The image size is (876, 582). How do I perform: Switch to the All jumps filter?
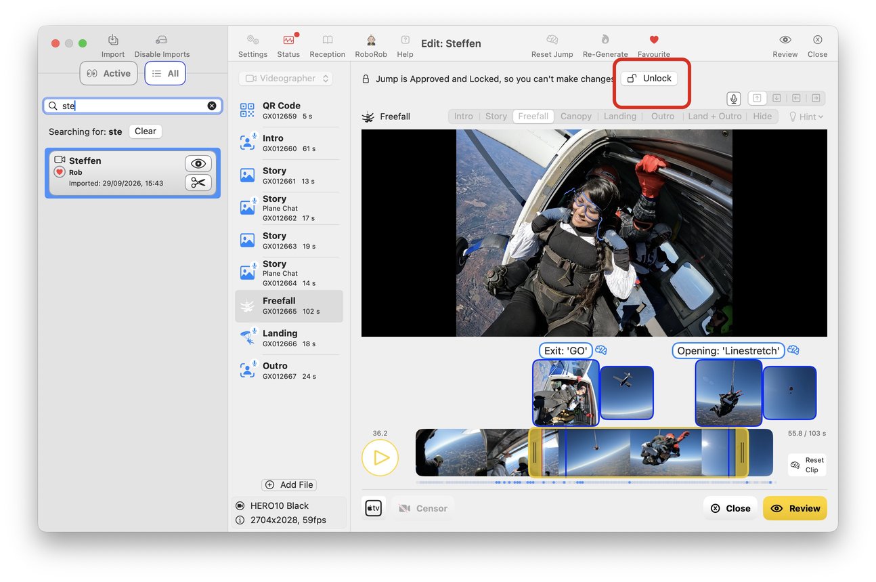point(165,73)
